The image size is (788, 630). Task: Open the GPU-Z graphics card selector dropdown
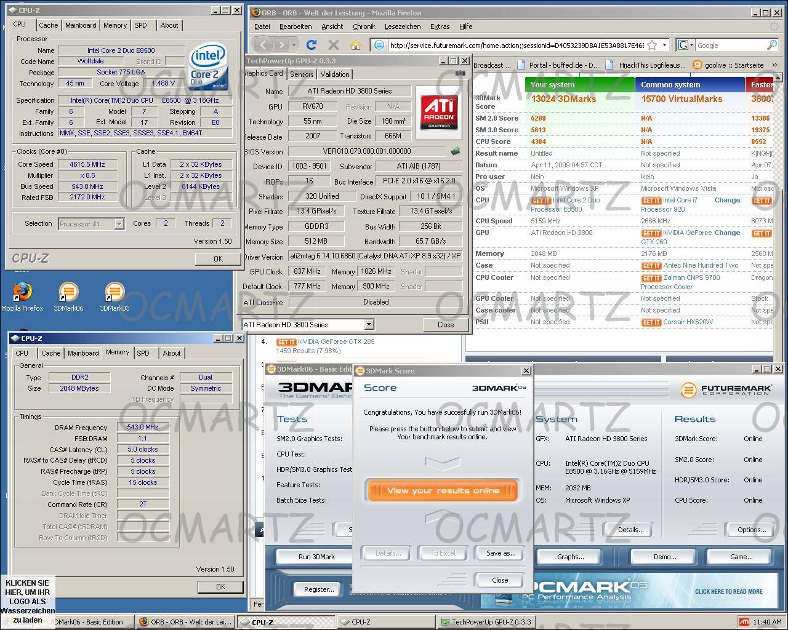(x=369, y=325)
